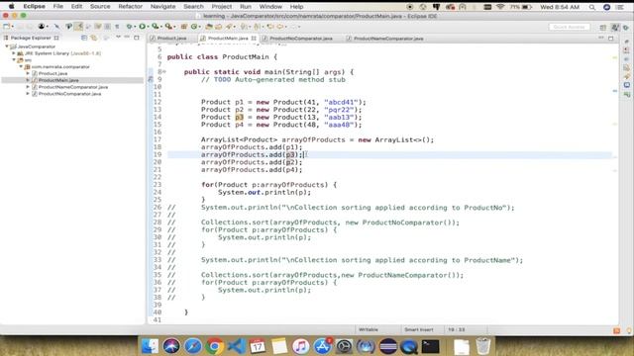The height and width of the screenshot is (356, 634).
Task: Open the Run launch dropdown arrow
Action: [x=148, y=27]
